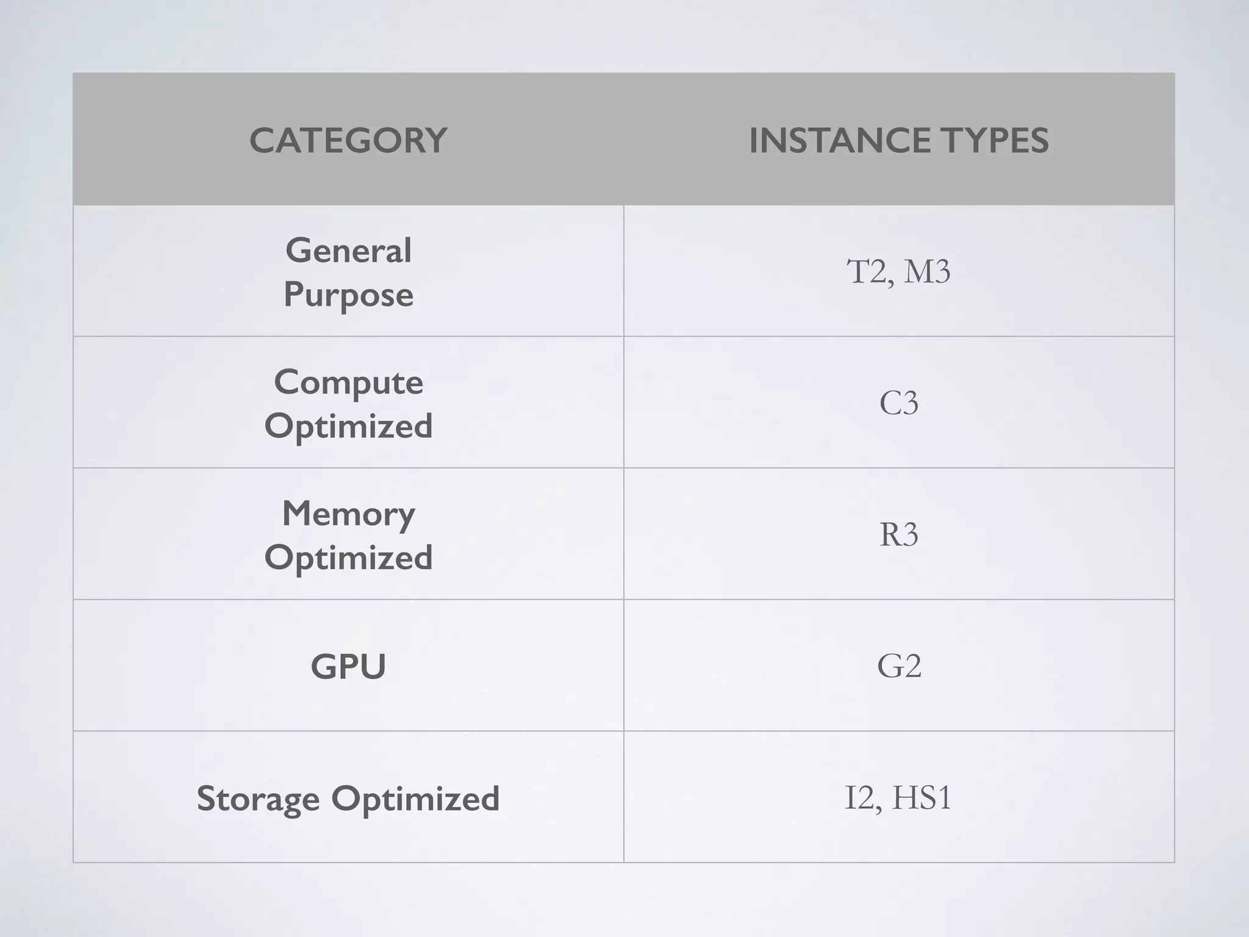This screenshot has height=937, width=1249.
Task: Click the word INSTANCE in the header
Action: pos(840,140)
